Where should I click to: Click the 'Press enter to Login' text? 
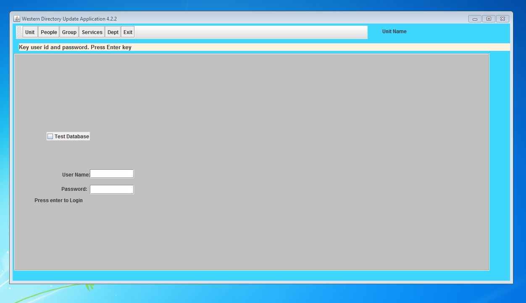coord(59,200)
